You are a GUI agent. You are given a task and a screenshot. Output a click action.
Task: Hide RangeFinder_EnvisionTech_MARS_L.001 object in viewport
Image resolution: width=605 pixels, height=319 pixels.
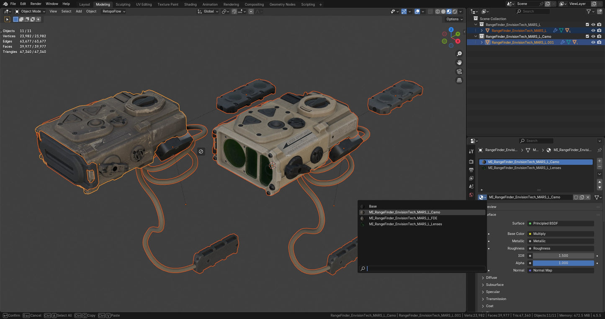(593, 42)
